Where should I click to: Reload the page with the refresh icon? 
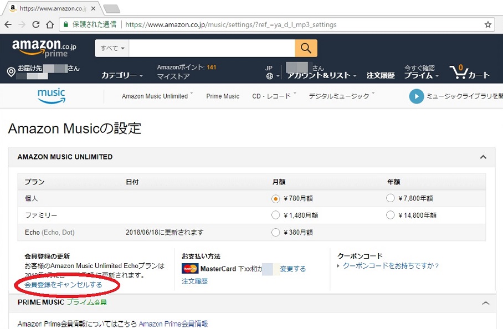pos(36,25)
